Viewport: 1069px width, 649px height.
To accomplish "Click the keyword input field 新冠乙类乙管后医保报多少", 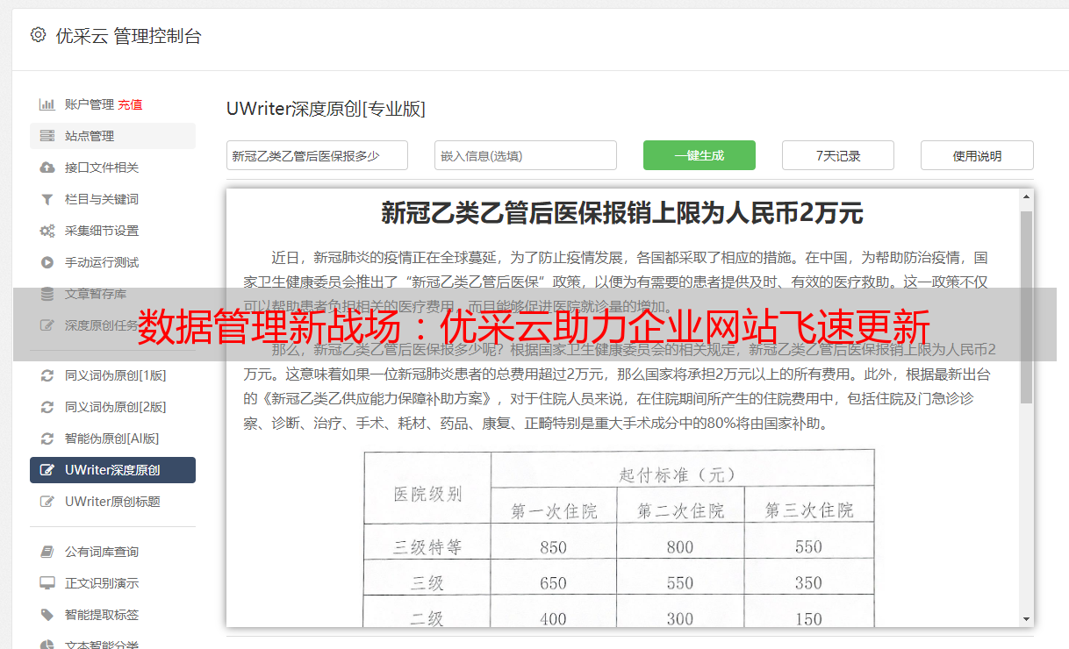I will 317,155.
